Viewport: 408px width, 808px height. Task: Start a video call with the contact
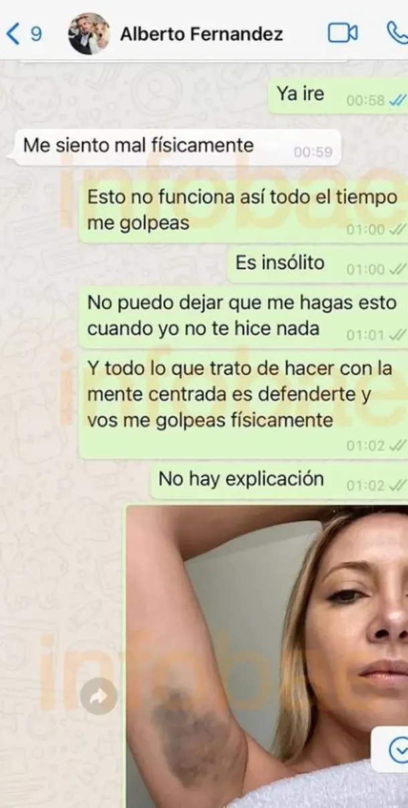click(x=342, y=33)
